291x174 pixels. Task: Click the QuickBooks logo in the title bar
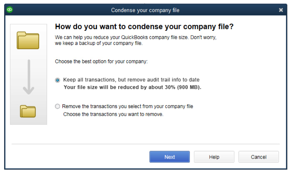[10, 10]
